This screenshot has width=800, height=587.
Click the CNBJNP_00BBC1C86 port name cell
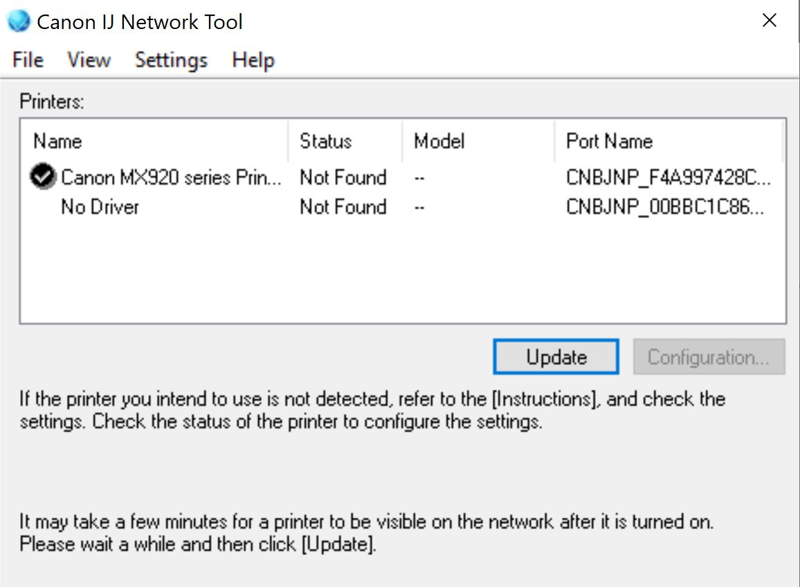665,207
